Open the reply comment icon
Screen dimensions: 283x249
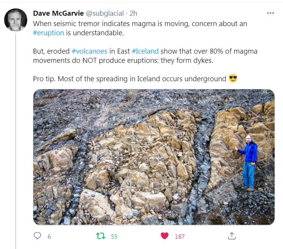click(x=38, y=236)
